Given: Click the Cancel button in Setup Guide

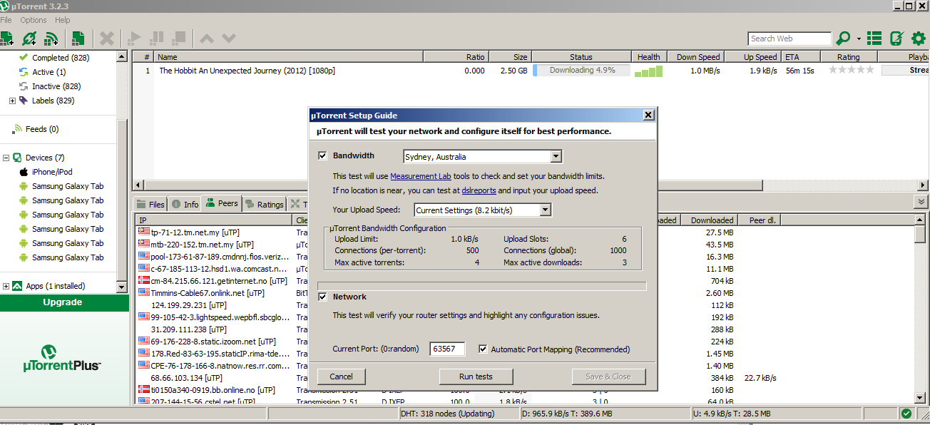Looking at the screenshot, I should (341, 377).
